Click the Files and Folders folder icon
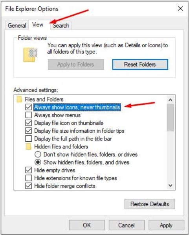 [19, 99]
